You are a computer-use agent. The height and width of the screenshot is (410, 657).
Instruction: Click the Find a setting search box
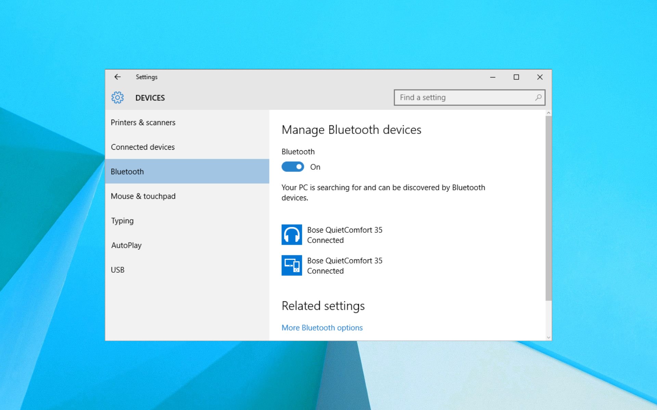pos(469,97)
